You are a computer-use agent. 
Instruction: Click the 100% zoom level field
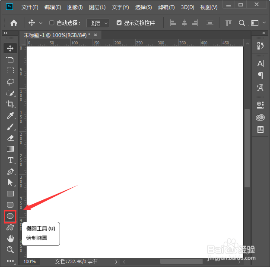pyautogui.click(x=30, y=261)
